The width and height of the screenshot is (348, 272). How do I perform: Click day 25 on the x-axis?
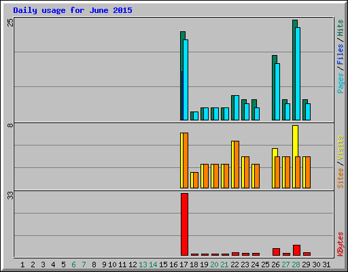pyautogui.click(x=265, y=265)
